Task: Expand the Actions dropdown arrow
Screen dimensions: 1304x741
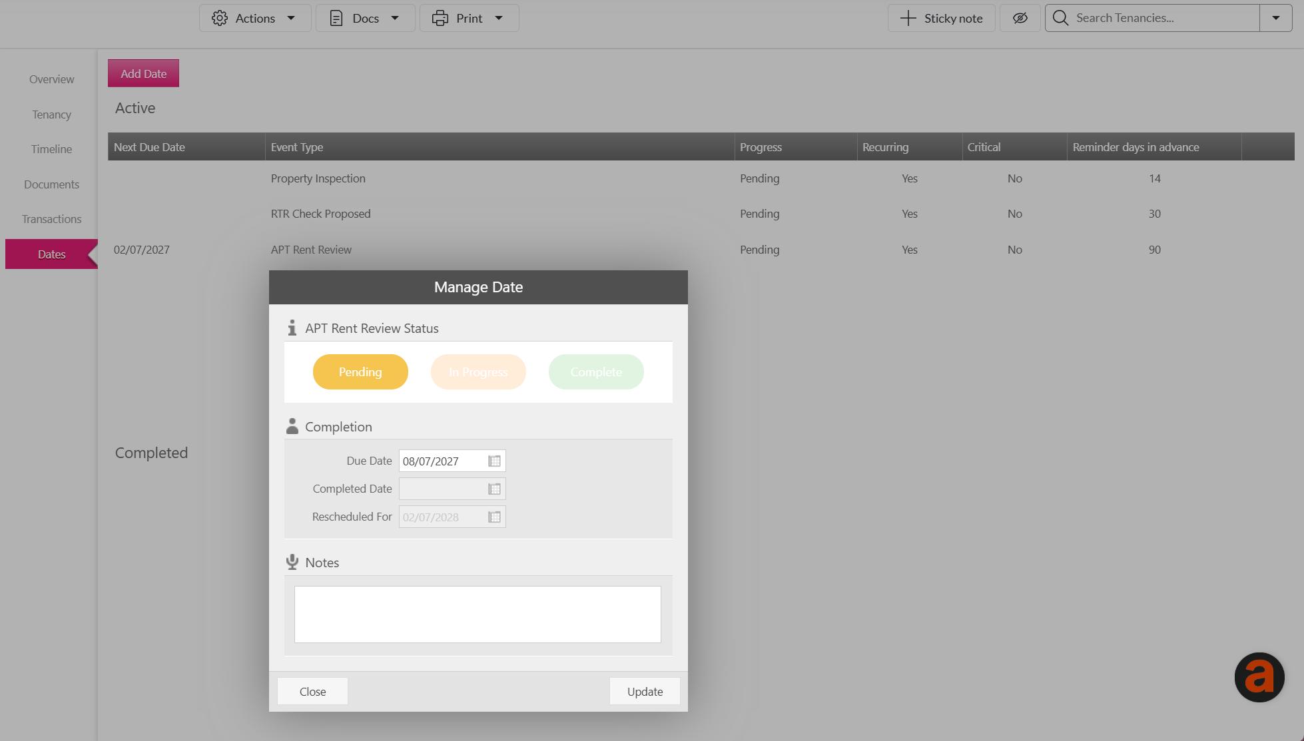Action: pos(291,18)
